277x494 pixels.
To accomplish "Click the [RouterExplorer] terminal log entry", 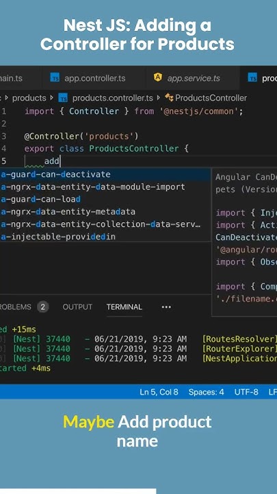I will coord(239,349).
